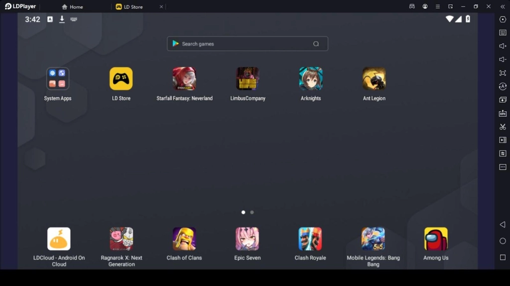Toggle fullscreen mode in sidebar
510x286 pixels.
(503, 73)
